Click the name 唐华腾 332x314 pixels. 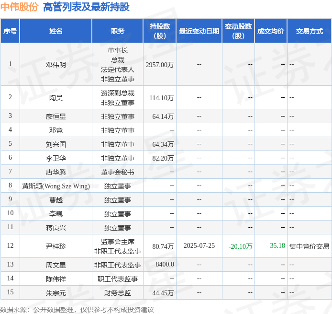coord(56,172)
